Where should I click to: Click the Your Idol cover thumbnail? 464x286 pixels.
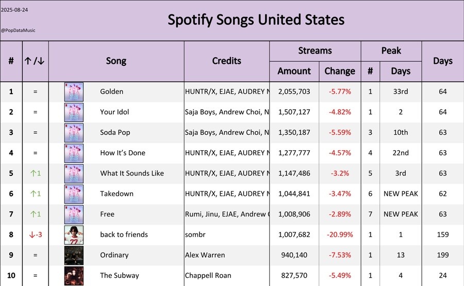coord(74,112)
